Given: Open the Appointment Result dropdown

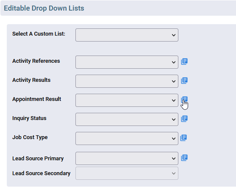Looking at the screenshot, I should 127,100.
